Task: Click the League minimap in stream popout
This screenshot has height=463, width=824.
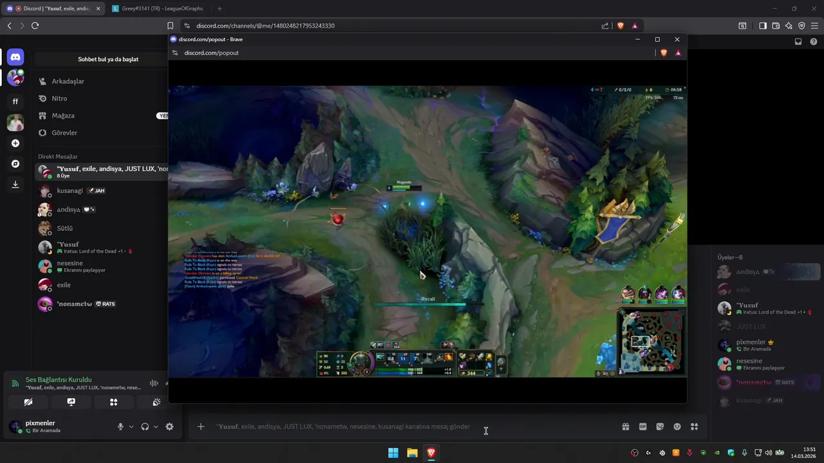Action: click(x=651, y=341)
